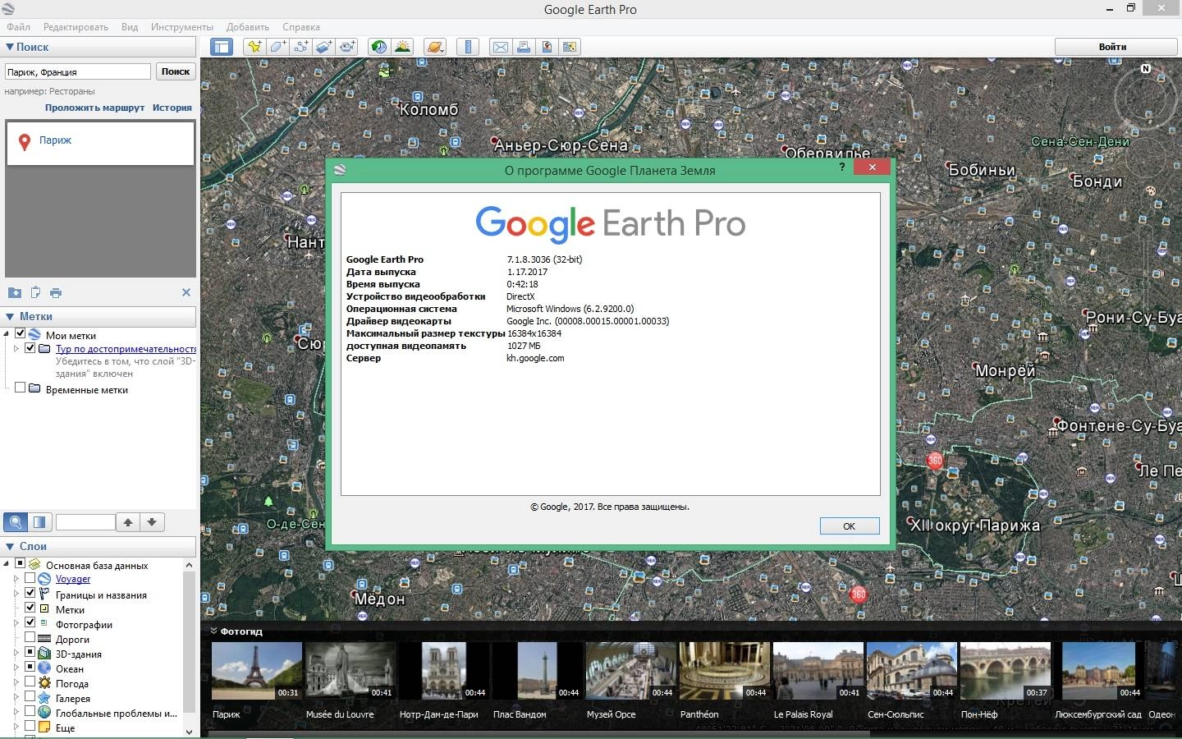Open the Инструменты menu
1182x739 pixels.
pos(181,27)
